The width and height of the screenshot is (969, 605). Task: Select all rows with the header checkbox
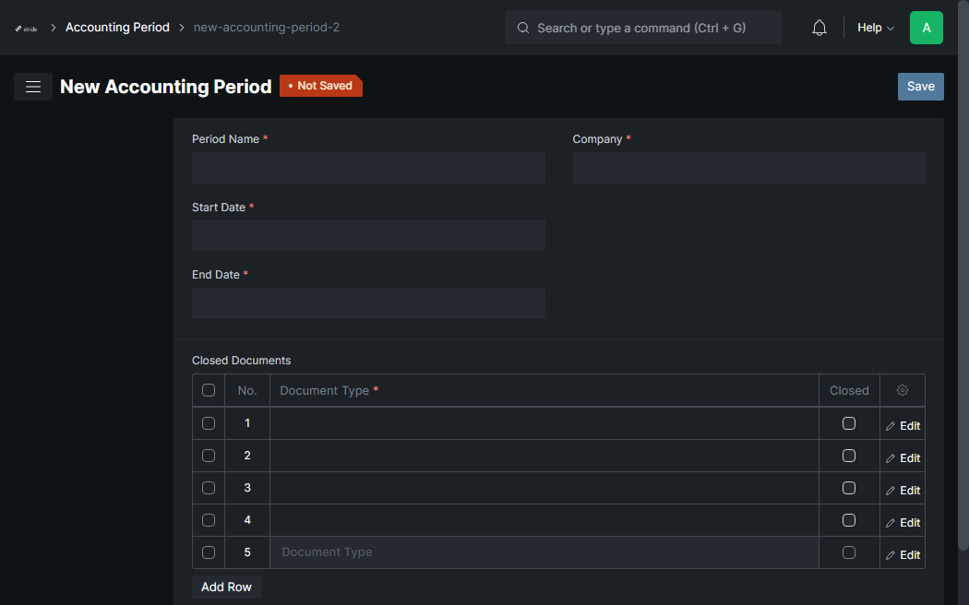click(x=209, y=390)
